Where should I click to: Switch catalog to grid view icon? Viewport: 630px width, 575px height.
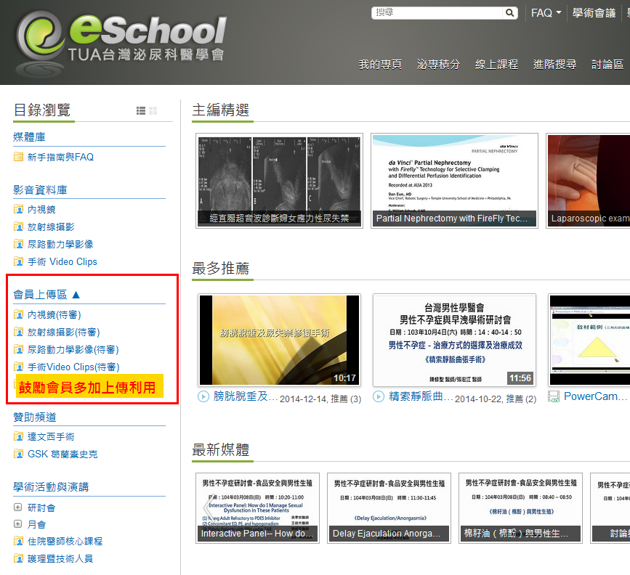coord(153,110)
